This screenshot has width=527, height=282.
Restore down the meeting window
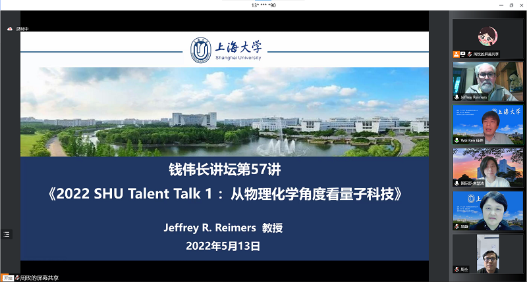[511, 5]
